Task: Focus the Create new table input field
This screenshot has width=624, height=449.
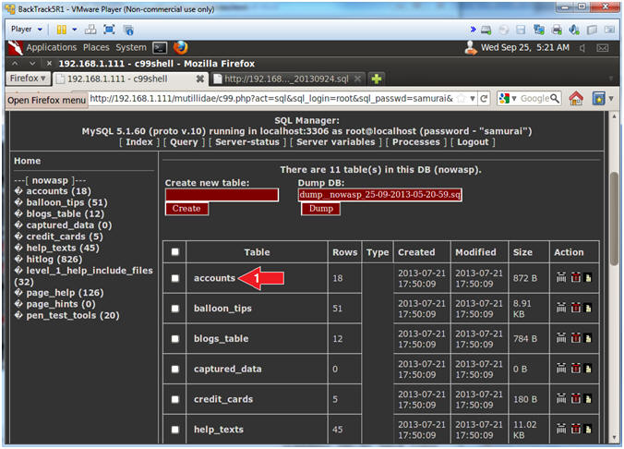Action: [x=222, y=195]
